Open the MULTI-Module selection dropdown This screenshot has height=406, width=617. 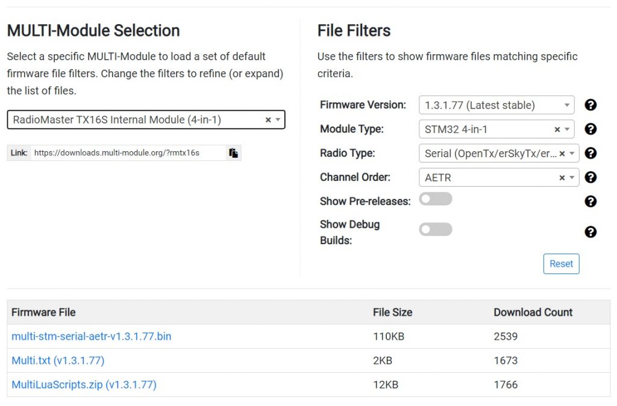139,120
